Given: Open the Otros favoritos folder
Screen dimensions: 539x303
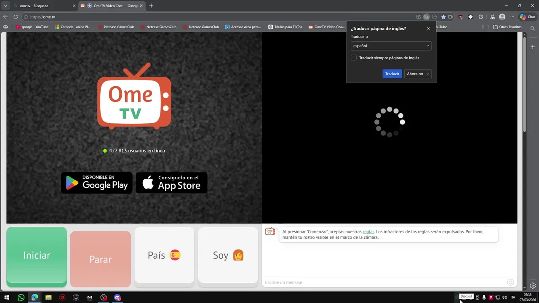Looking at the screenshot, I should point(507,27).
